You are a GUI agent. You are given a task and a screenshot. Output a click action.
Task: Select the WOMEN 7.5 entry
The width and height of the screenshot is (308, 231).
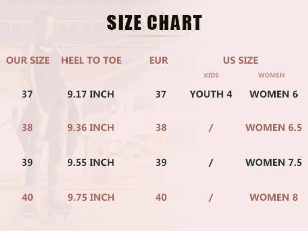274,162
